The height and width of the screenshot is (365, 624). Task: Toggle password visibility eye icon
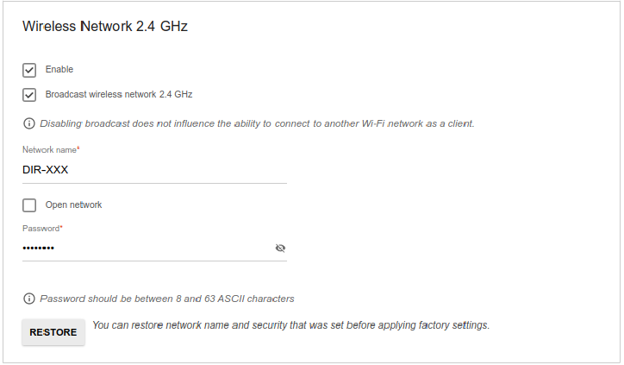click(x=280, y=249)
